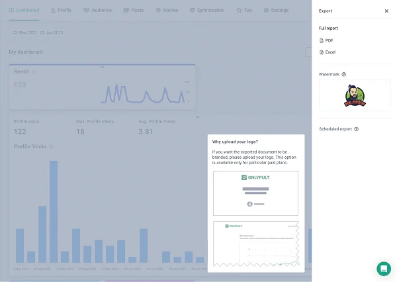Click the Scheduled export help icon
The width and height of the screenshot is (397, 282).
357,130
